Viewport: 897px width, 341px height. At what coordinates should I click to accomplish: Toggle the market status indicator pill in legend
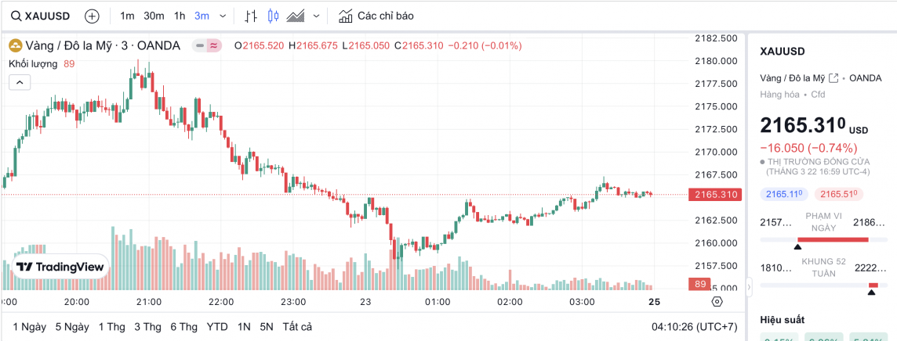click(x=208, y=45)
